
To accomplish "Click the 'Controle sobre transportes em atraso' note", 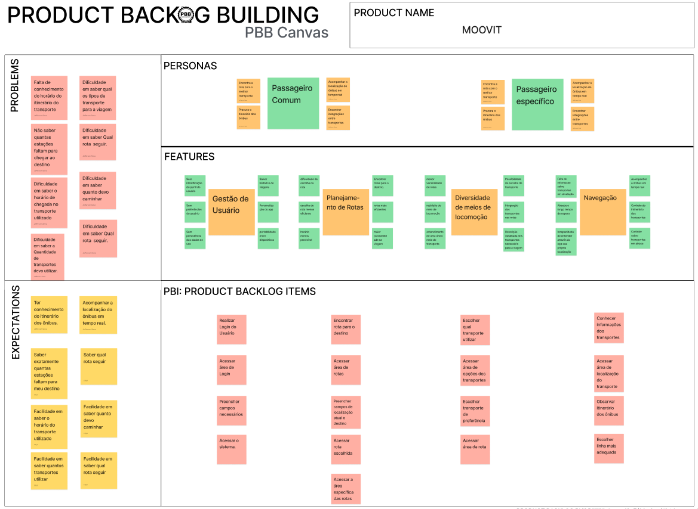I will (x=639, y=238).
